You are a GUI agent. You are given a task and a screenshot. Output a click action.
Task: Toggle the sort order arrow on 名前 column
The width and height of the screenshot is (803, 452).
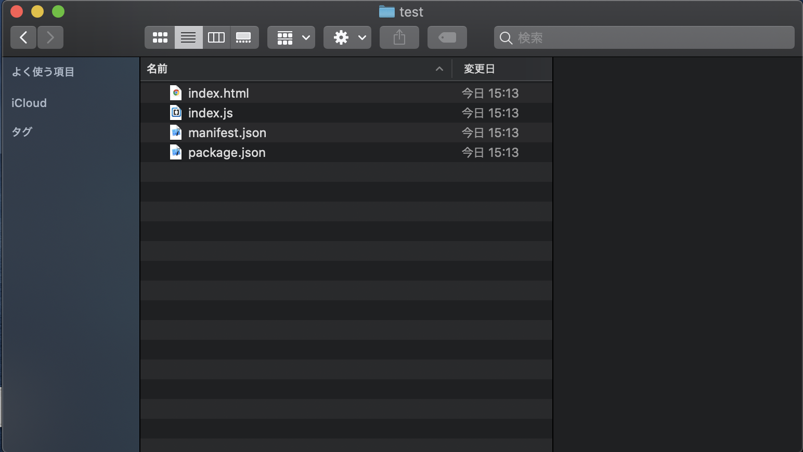click(439, 69)
